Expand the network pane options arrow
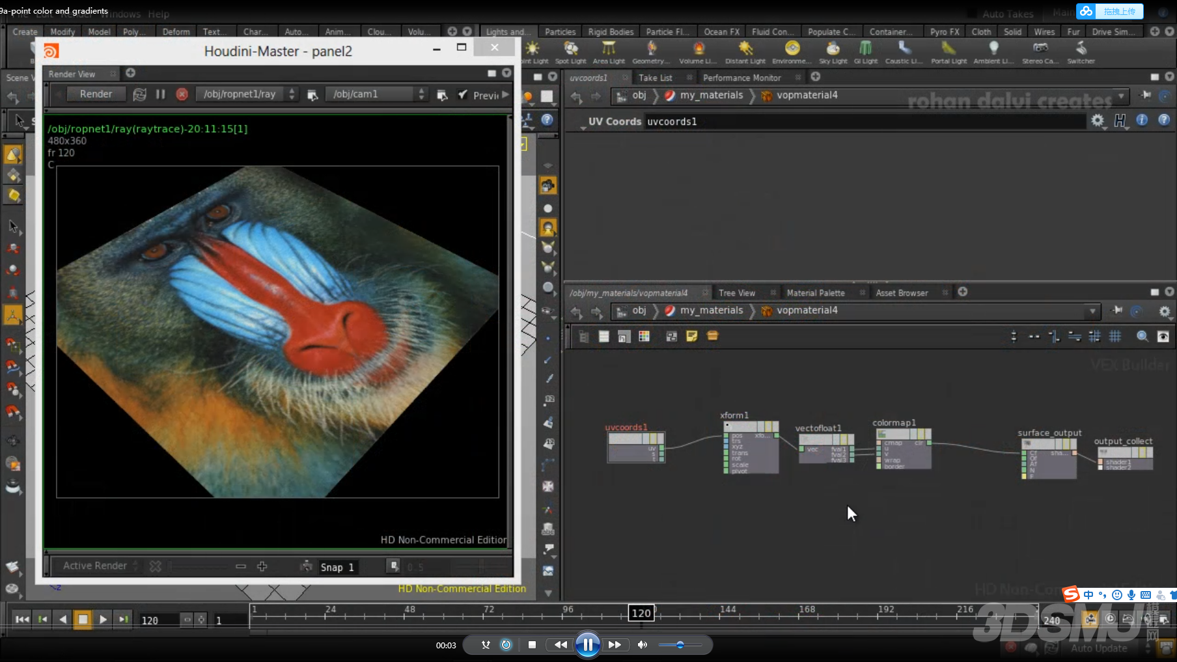This screenshot has width=1177, height=662. click(x=1169, y=292)
